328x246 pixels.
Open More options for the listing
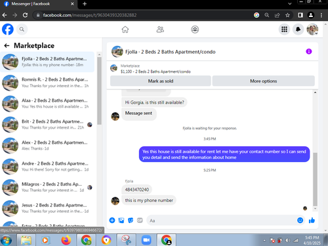tap(263, 81)
